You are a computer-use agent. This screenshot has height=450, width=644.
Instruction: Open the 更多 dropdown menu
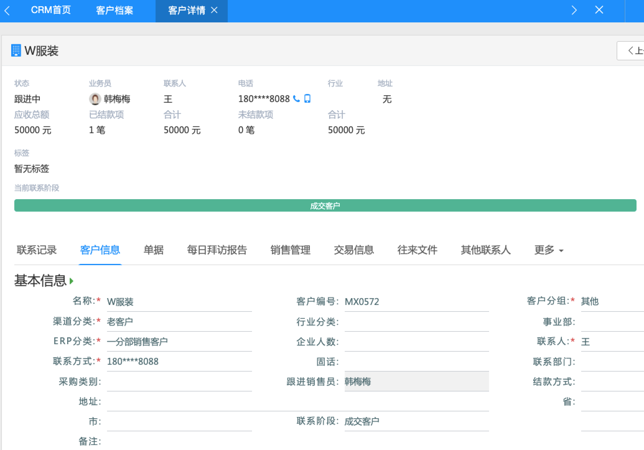(549, 250)
